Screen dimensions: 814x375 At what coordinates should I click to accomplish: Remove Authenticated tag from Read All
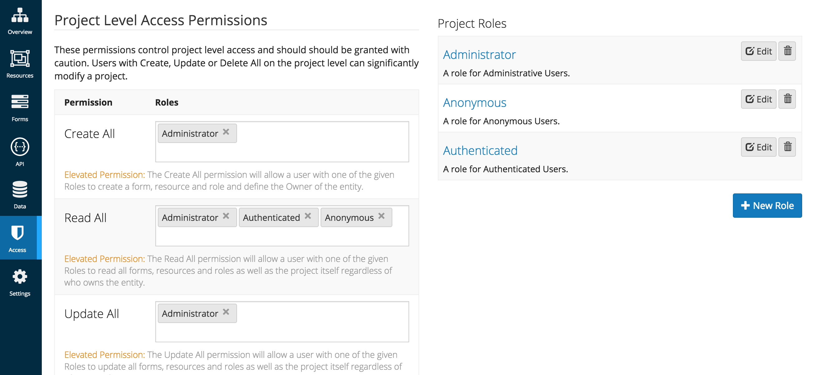[x=308, y=216]
